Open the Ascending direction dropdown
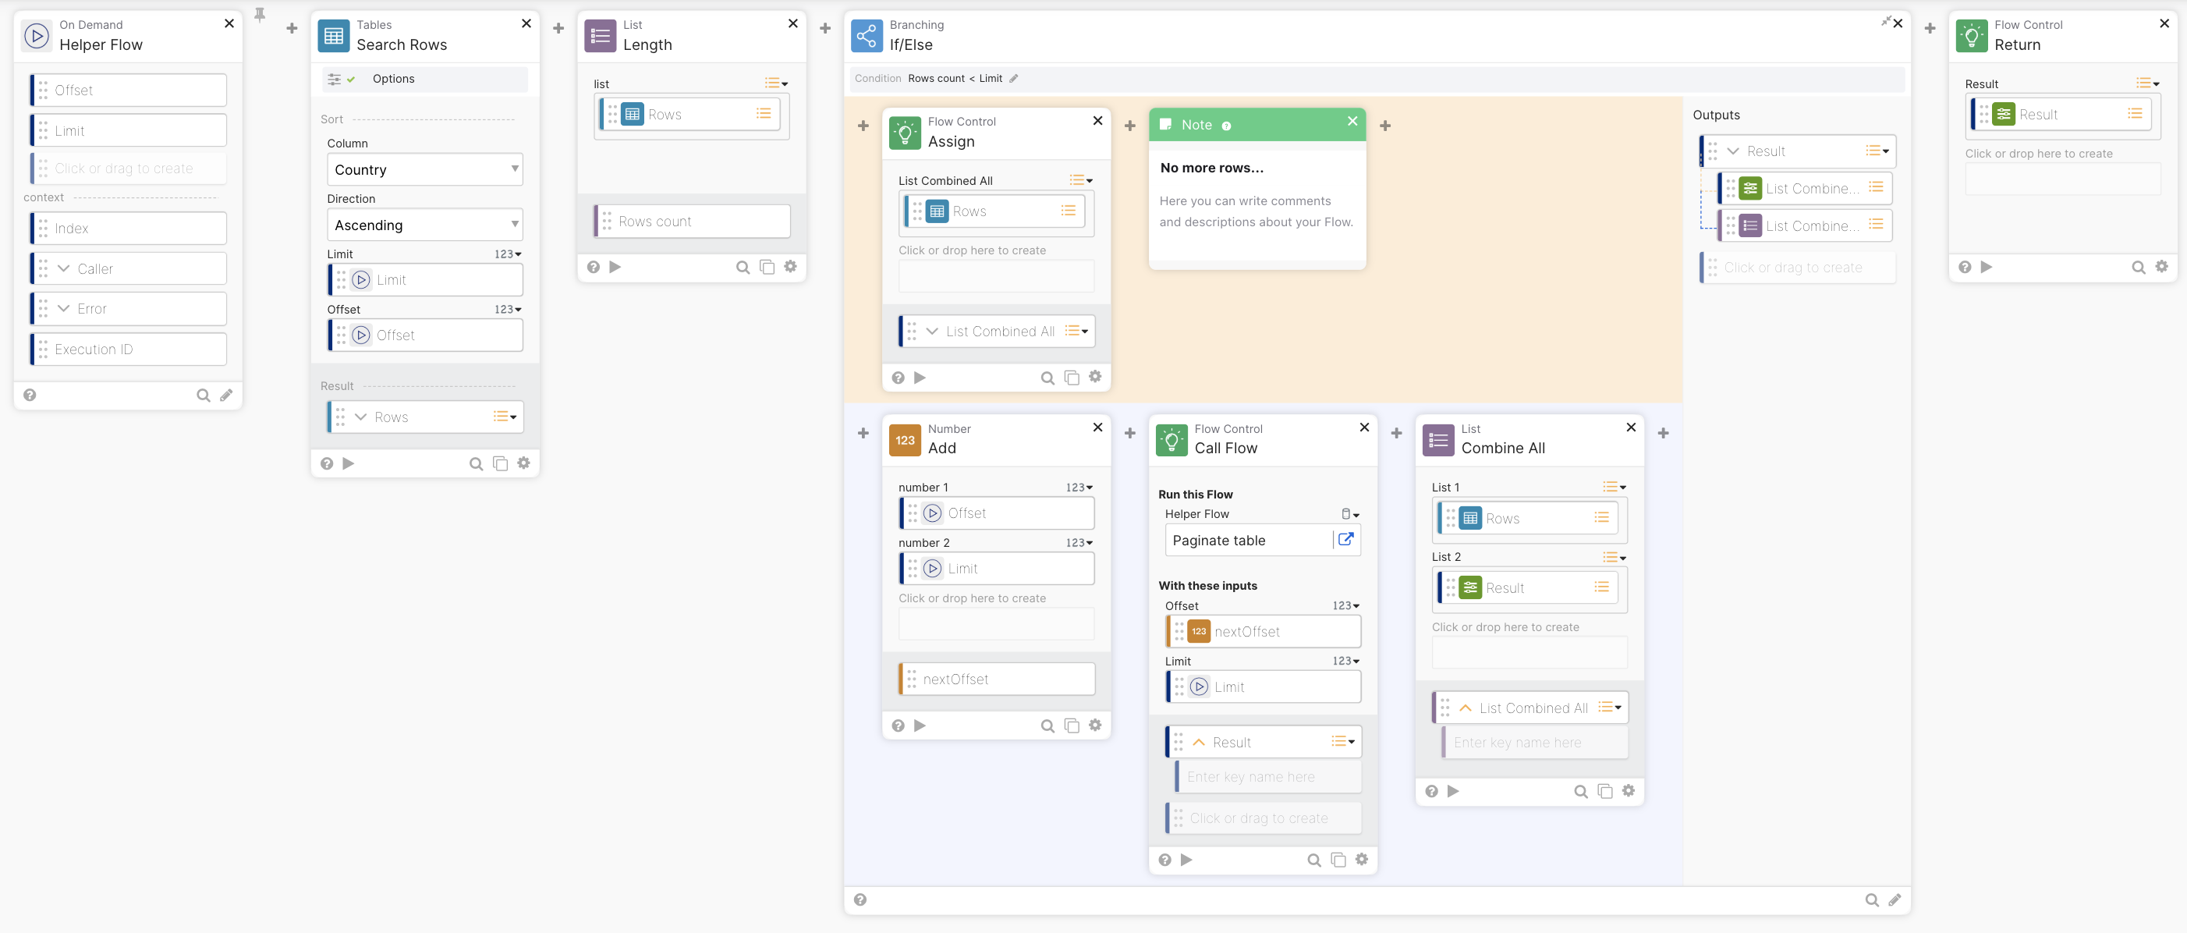Viewport: 2187px width, 933px height. point(424,225)
